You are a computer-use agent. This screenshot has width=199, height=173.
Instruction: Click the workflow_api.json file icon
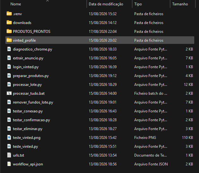point(9,164)
